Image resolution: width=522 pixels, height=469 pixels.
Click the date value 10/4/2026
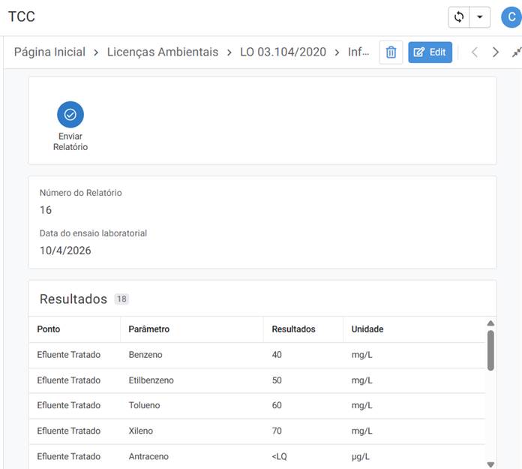point(65,251)
